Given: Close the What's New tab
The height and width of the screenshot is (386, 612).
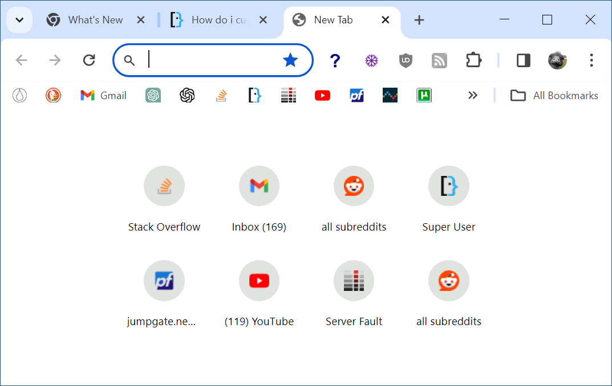Looking at the screenshot, I should (x=141, y=20).
